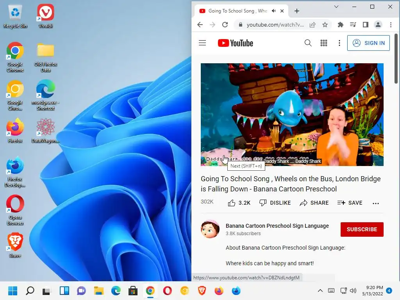
Task: Open File Explorer on taskbar
Action: (99, 291)
